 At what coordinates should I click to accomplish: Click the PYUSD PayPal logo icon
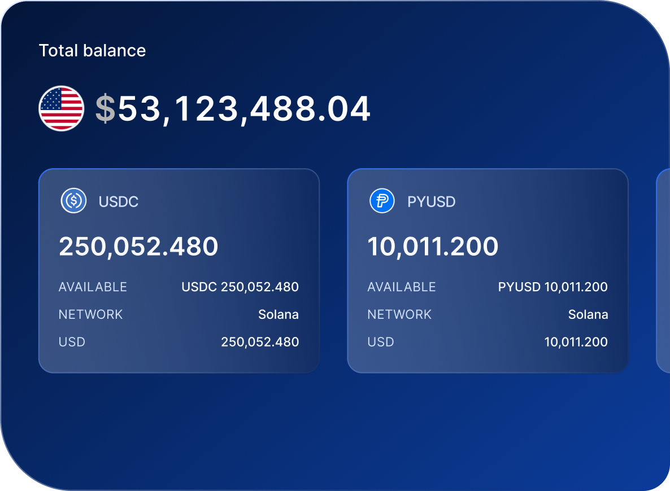pos(382,200)
